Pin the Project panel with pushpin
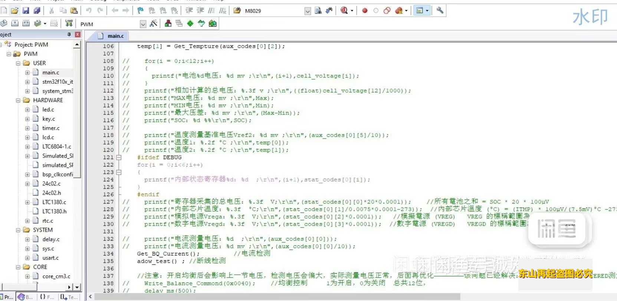 tap(69, 34)
